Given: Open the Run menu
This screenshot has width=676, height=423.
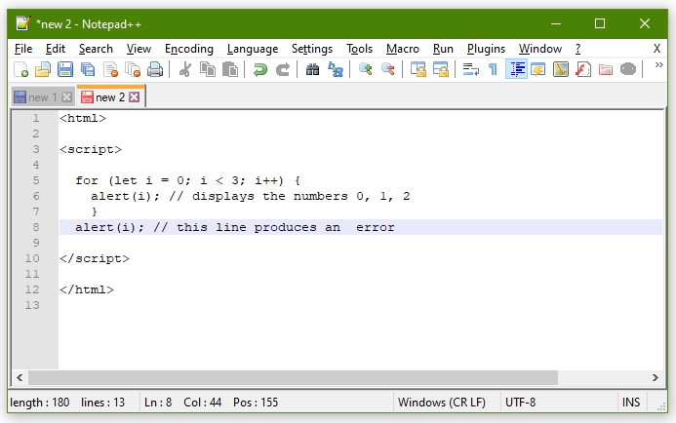Looking at the screenshot, I should pyautogui.click(x=443, y=49).
